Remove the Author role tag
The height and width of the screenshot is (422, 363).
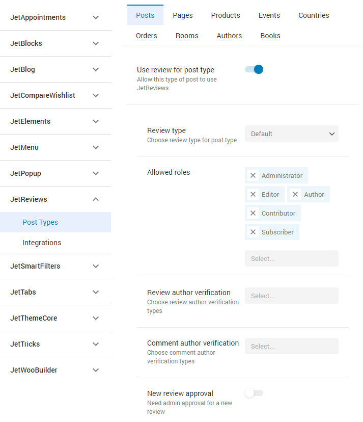pyautogui.click(x=295, y=194)
